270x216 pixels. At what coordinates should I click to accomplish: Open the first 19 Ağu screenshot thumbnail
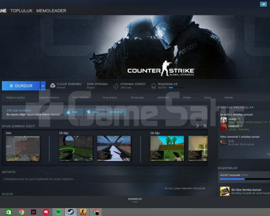pos(76,149)
